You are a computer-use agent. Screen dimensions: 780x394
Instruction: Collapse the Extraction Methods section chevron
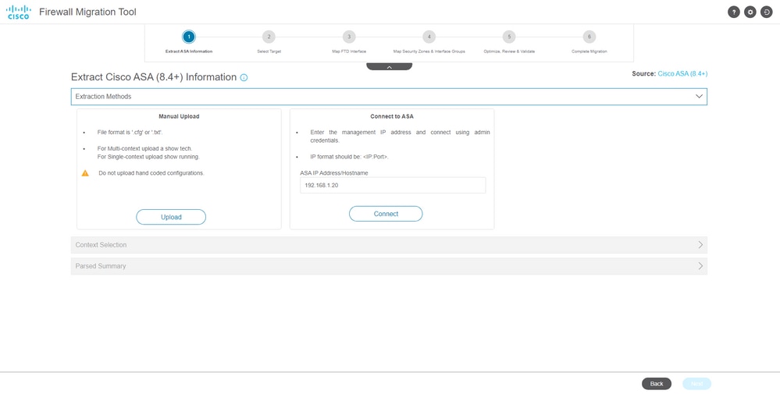point(699,97)
